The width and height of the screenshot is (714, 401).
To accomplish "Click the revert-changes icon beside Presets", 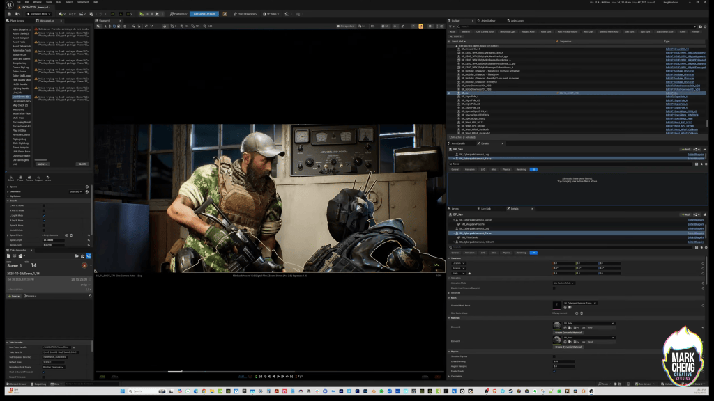I will 90,296.
